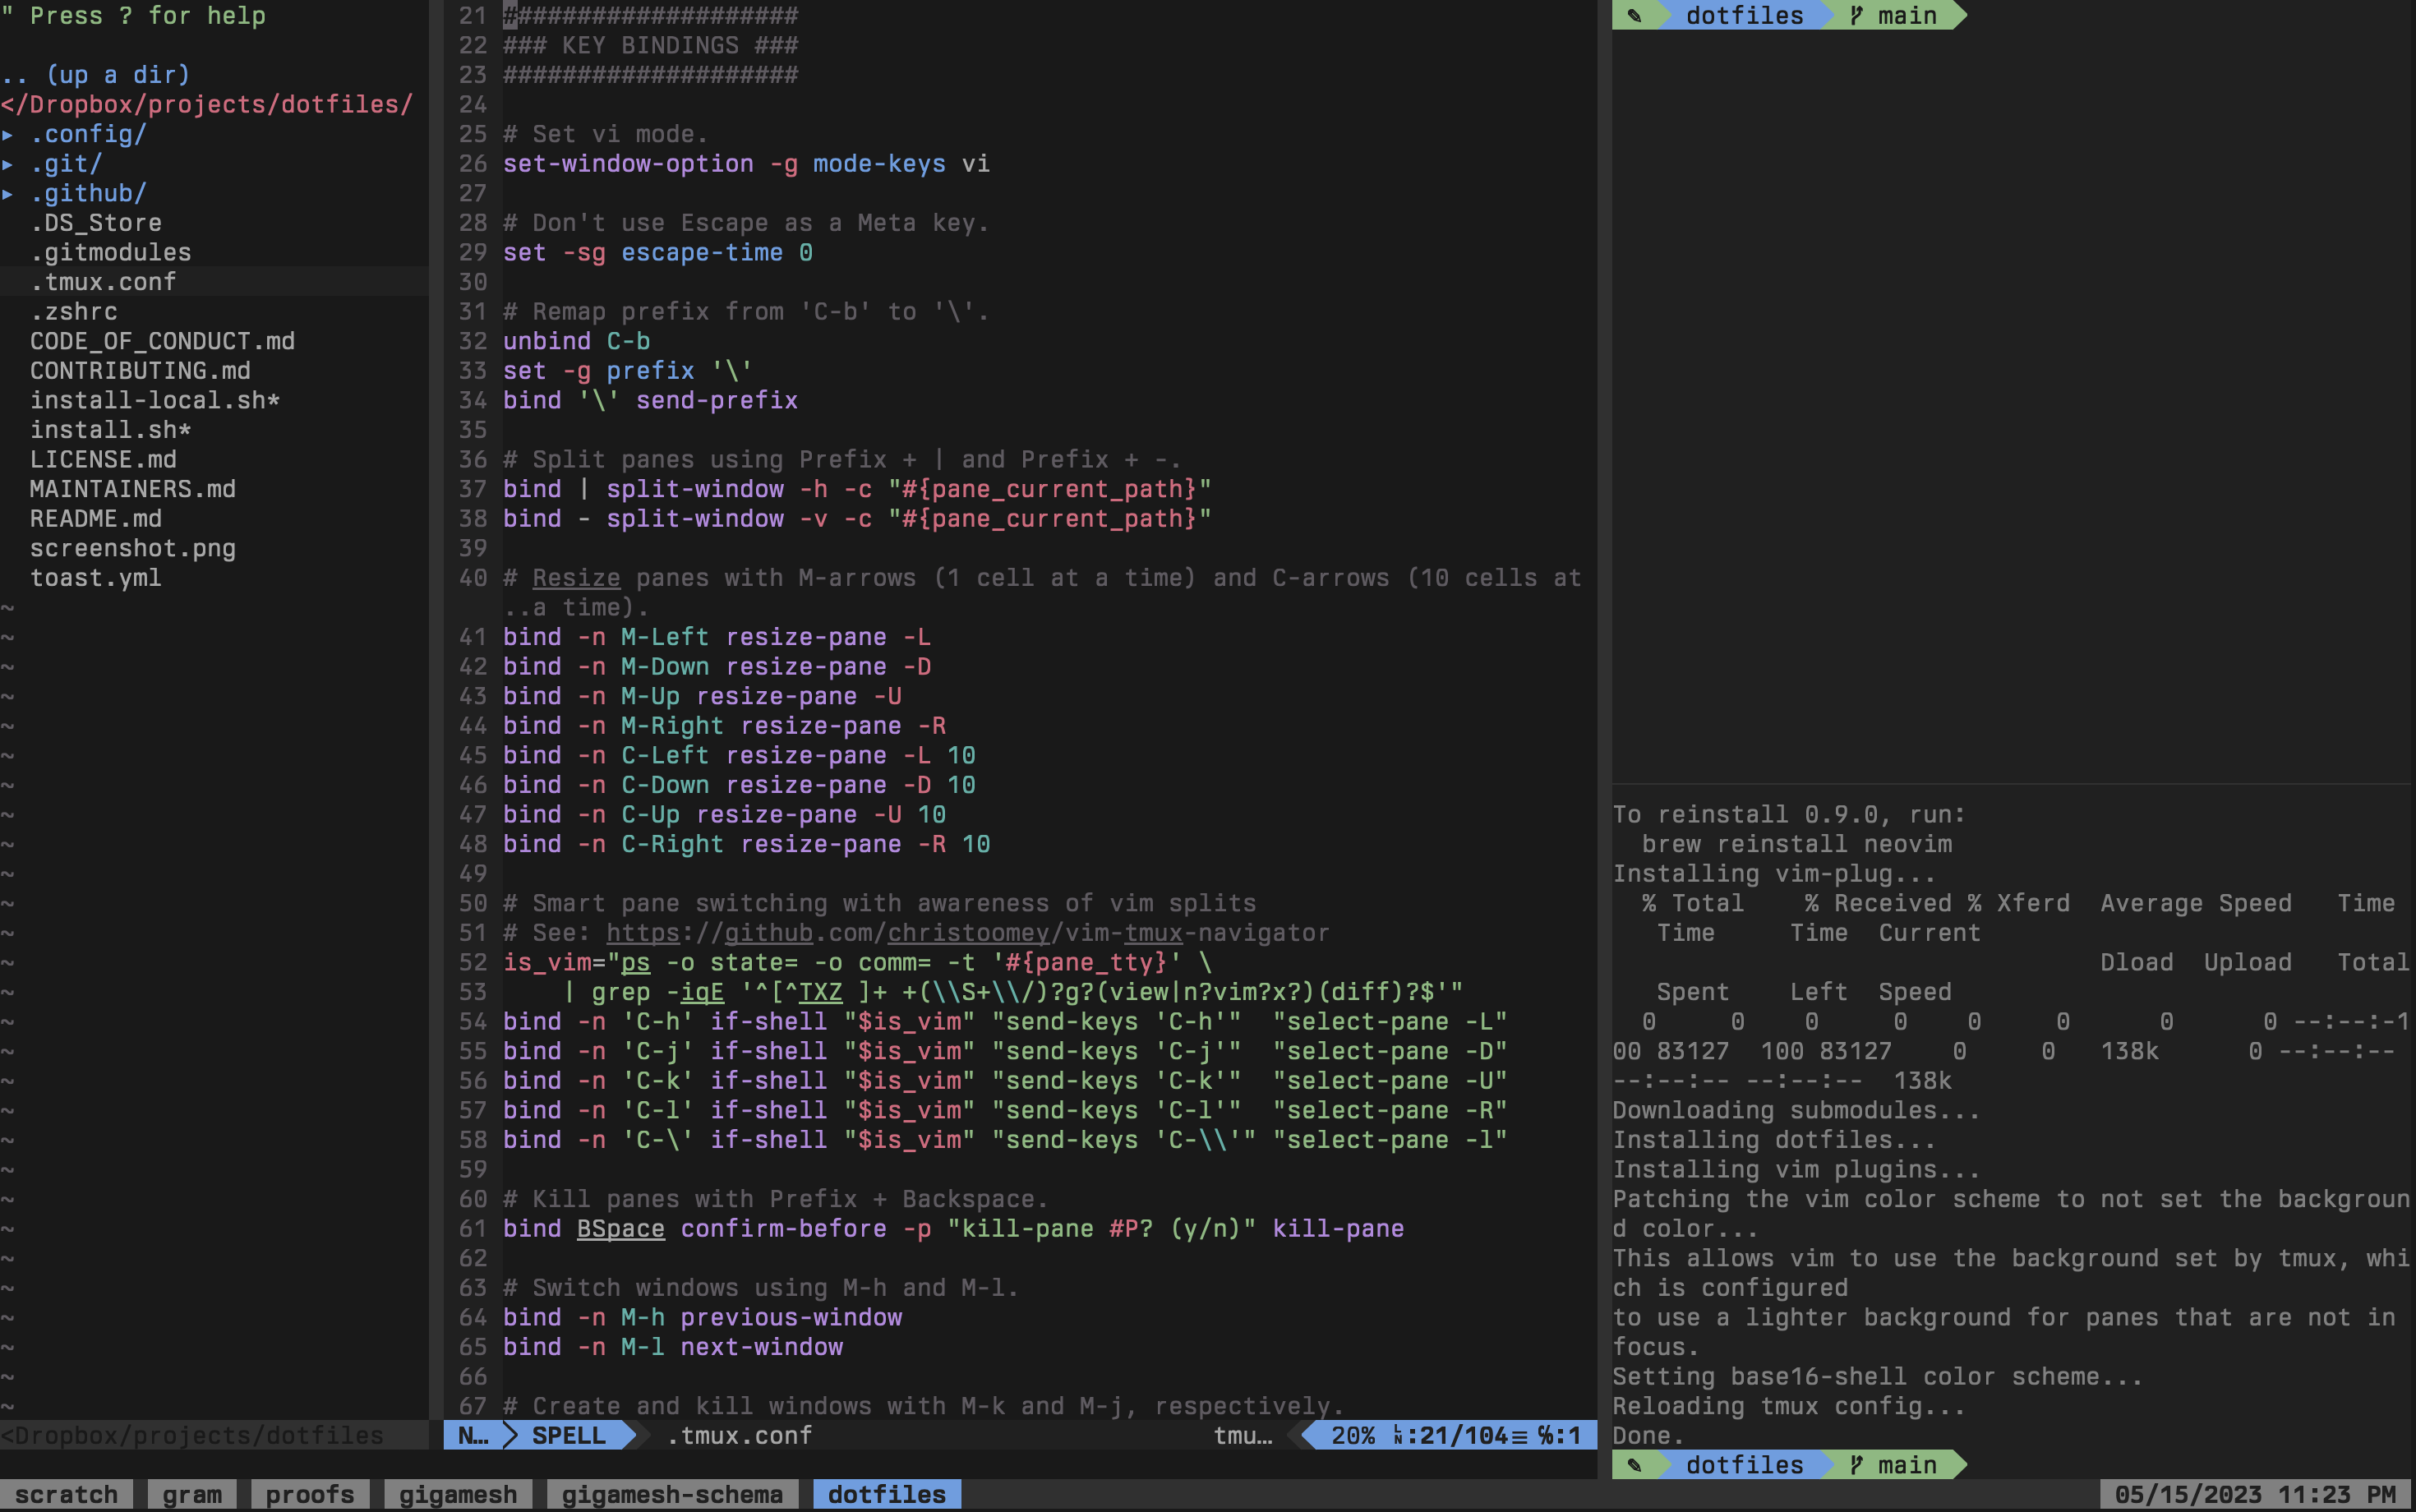
Task: Open README.md in the file tree
Action: click(x=96, y=518)
